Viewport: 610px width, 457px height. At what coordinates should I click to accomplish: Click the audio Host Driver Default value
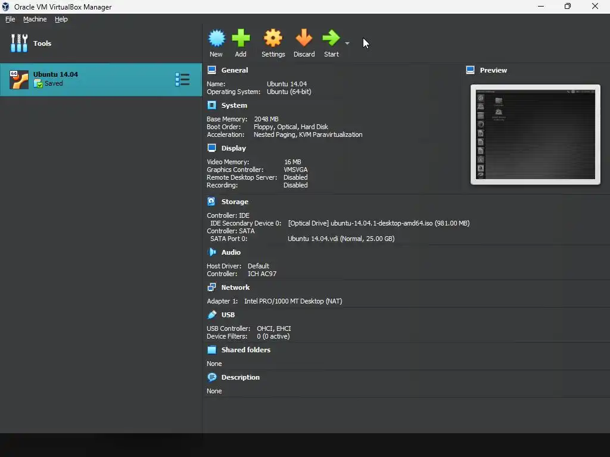[259, 266]
